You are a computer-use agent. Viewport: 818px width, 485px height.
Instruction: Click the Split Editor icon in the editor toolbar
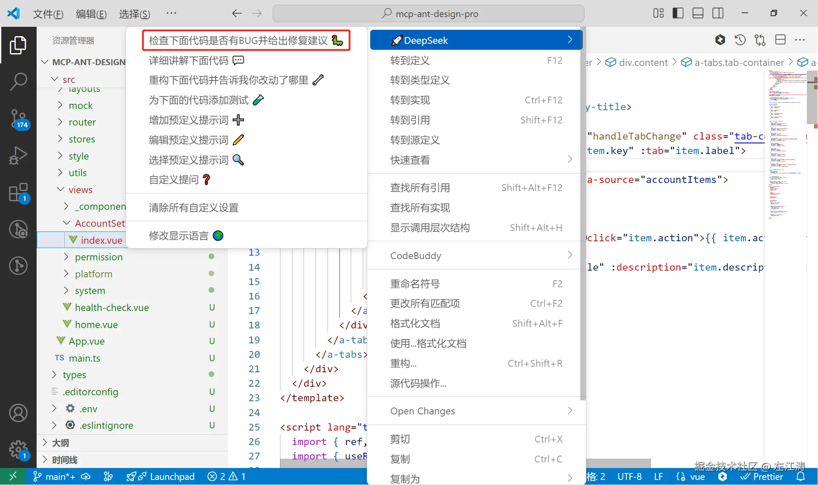point(781,40)
